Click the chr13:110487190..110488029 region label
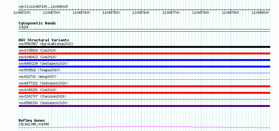This screenshot has width=279, height=131. click(43, 7)
